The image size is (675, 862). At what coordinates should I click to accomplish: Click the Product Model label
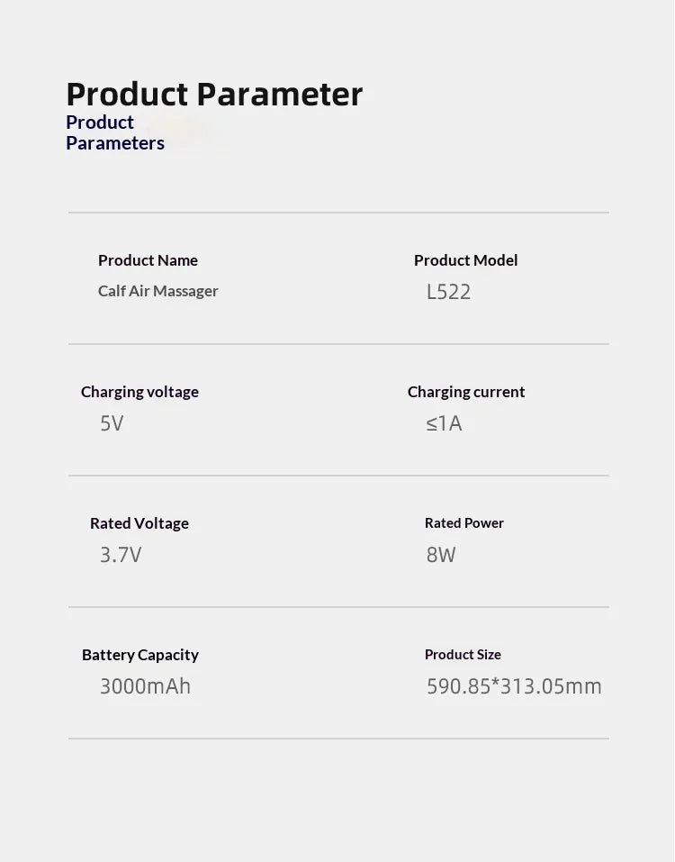(465, 260)
